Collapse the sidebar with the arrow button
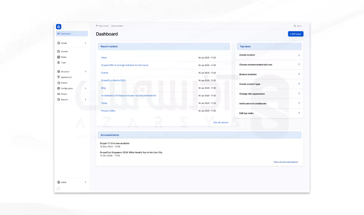The height and width of the screenshot is (215, 364). click(x=58, y=188)
